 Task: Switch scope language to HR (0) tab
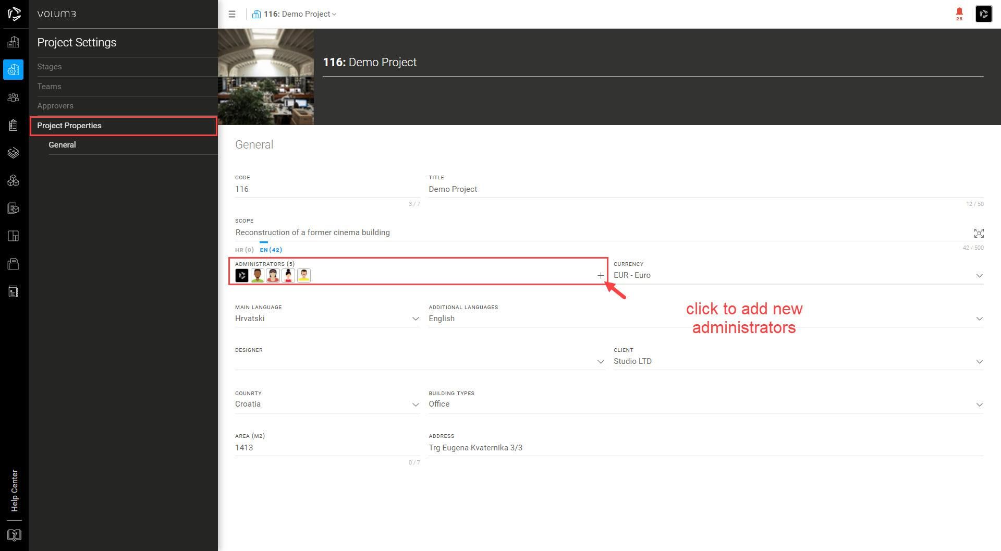(x=245, y=250)
